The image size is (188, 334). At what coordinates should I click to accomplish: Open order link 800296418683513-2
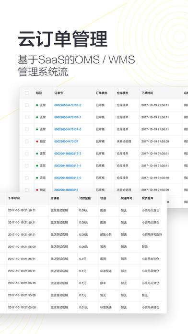(68, 154)
